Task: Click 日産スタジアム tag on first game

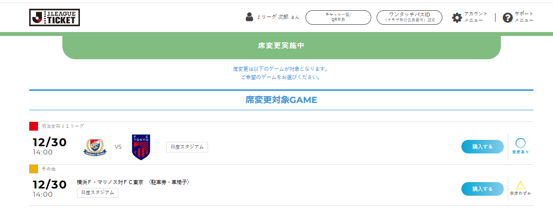Action: click(x=187, y=147)
